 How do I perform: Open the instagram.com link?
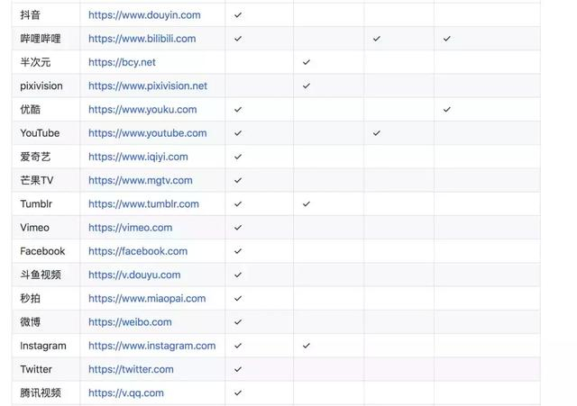(151, 346)
